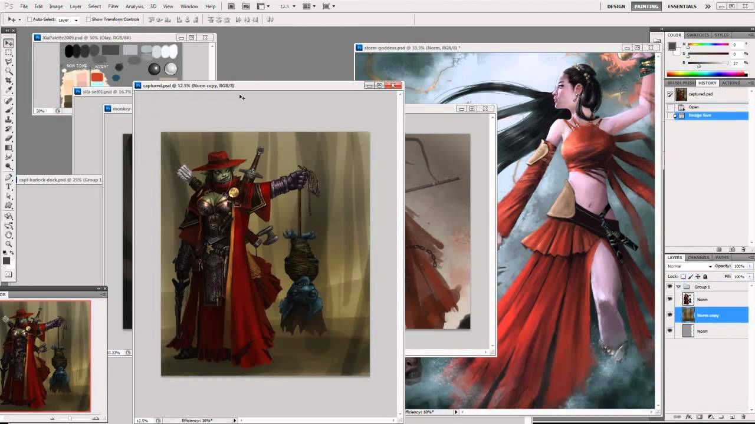Activate the Hand tool
755x424 pixels.
9,234
